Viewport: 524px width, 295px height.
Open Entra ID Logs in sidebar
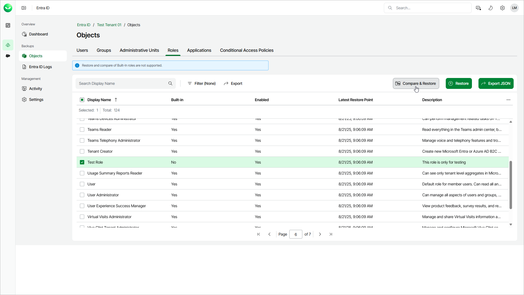pyautogui.click(x=40, y=67)
